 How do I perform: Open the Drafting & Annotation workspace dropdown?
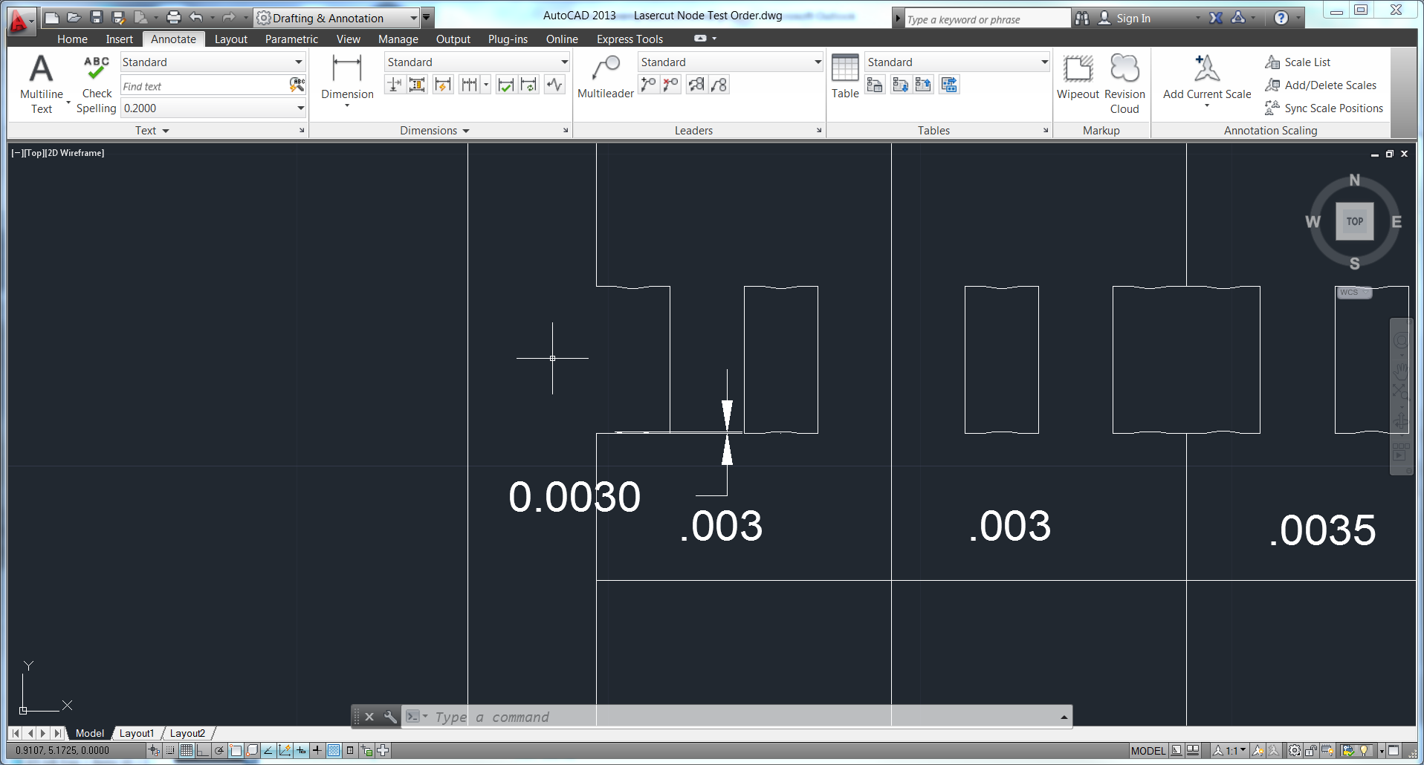pos(413,18)
